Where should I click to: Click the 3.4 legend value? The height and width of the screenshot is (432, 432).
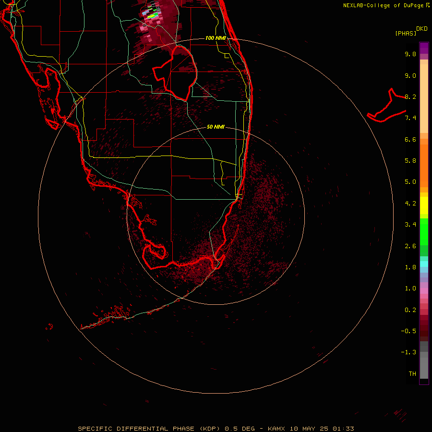coord(410,225)
